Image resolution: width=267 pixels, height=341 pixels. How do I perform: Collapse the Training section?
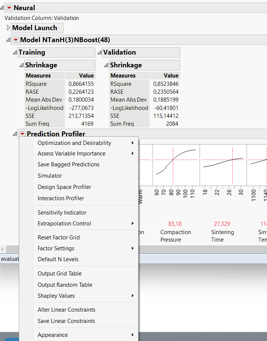pyautogui.click(x=15, y=52)
